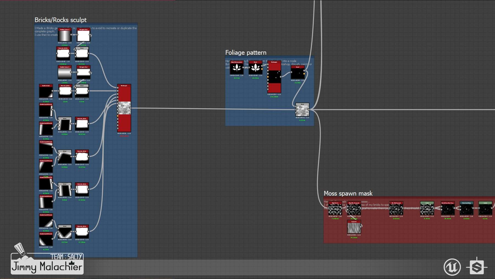495x279 pixels.
Task: Select the black Blend node right of the foliage Tile Sampler
Action: point(298,72)
